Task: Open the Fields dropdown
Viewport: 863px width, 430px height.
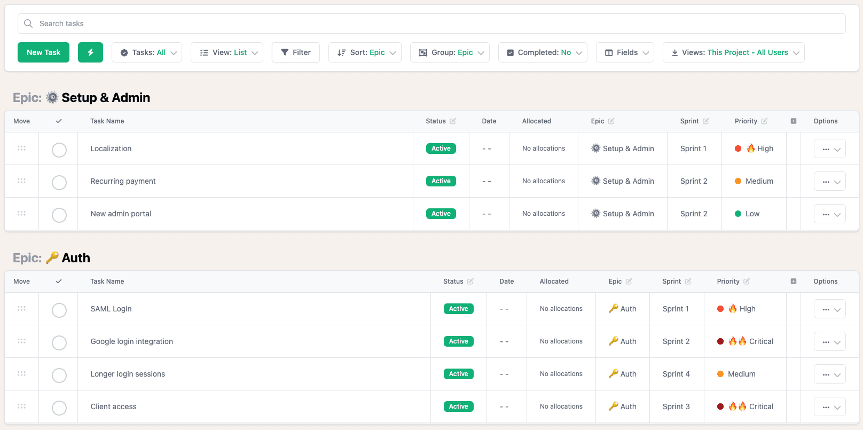Action: [x=625, y=52]
